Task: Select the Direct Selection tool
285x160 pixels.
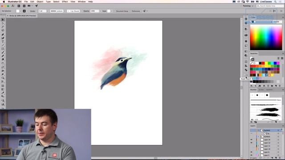Action: pyautogui.click(x=3, y=23)
